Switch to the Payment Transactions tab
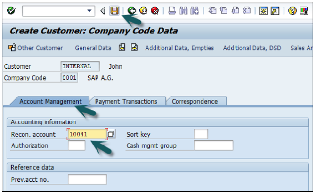This screenshot has width=316, height=194. (x=126, y=101)
